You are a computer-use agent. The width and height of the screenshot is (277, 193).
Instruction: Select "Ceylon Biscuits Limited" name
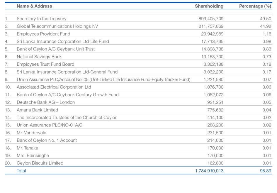40,163
